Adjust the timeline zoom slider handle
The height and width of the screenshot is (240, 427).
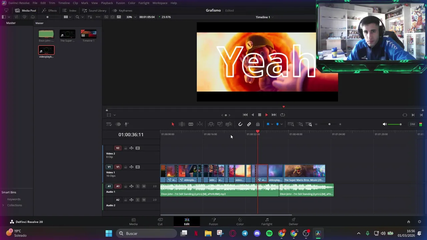(x=329, y=124)
